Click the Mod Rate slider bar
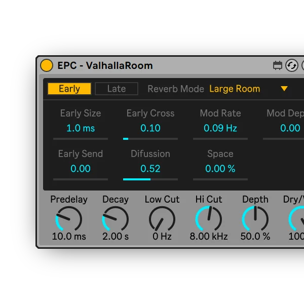 220,139
